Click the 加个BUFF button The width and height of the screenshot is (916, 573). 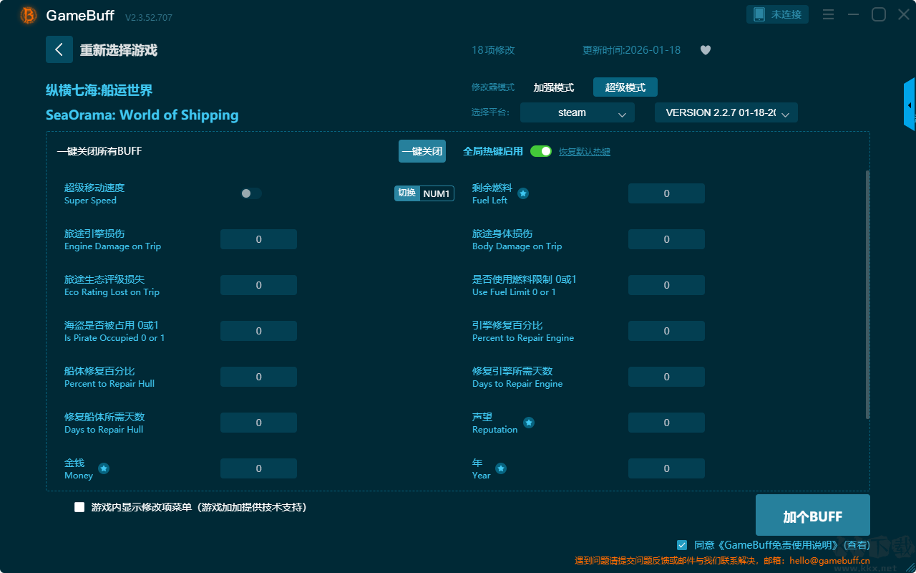(x=813, y=516)
